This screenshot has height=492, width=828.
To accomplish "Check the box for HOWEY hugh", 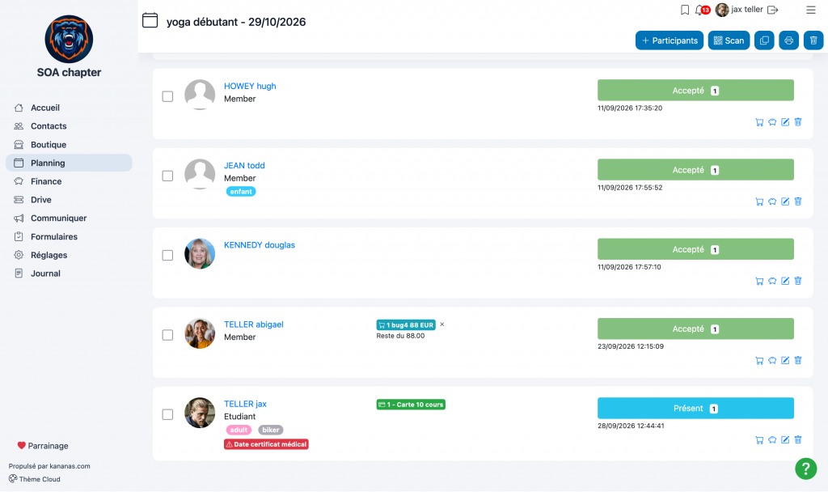I will click(167, 97).
